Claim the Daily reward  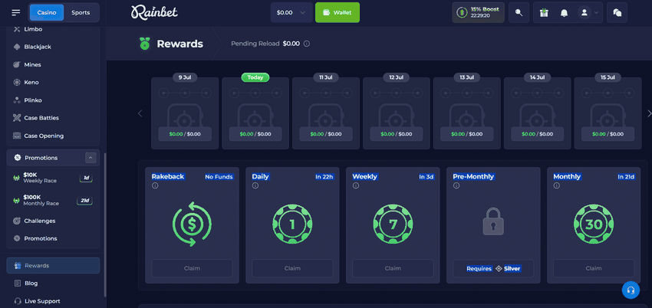click(x=292, y=268)
